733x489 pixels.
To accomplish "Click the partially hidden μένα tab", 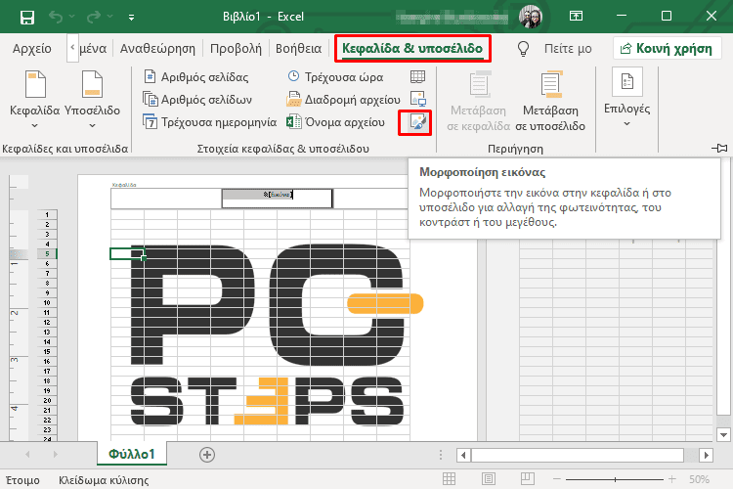I will 93,48.
